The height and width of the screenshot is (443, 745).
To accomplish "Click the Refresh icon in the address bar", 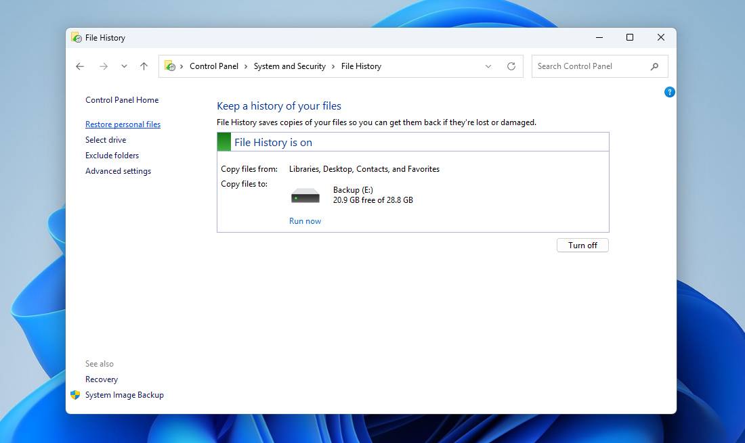I will [511, 66].
